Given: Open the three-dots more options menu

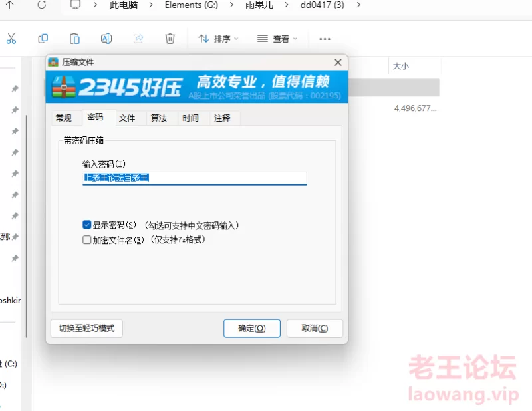Looking at the screenshot, I should 325,39.
